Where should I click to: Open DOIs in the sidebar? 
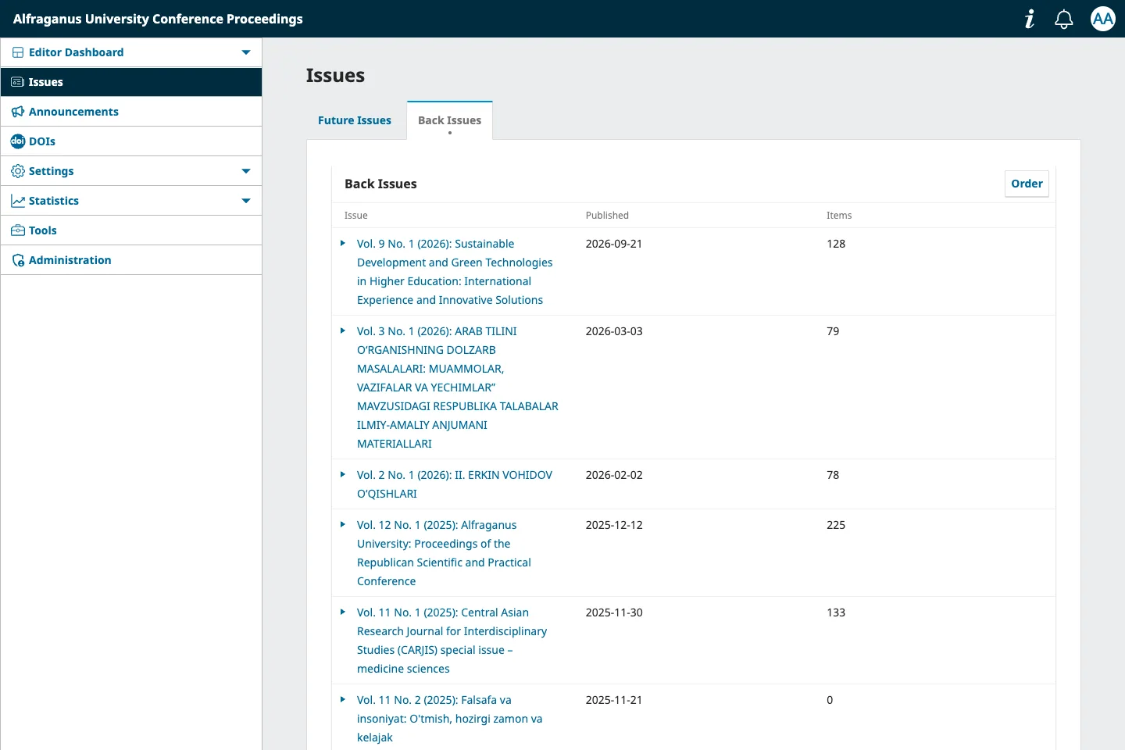point(42,141)
